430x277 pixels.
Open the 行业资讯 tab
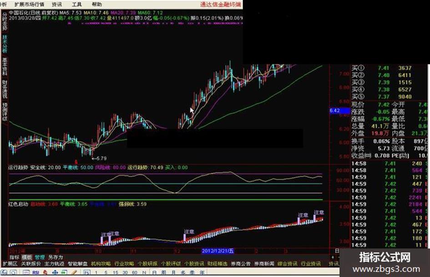[310, 264]
